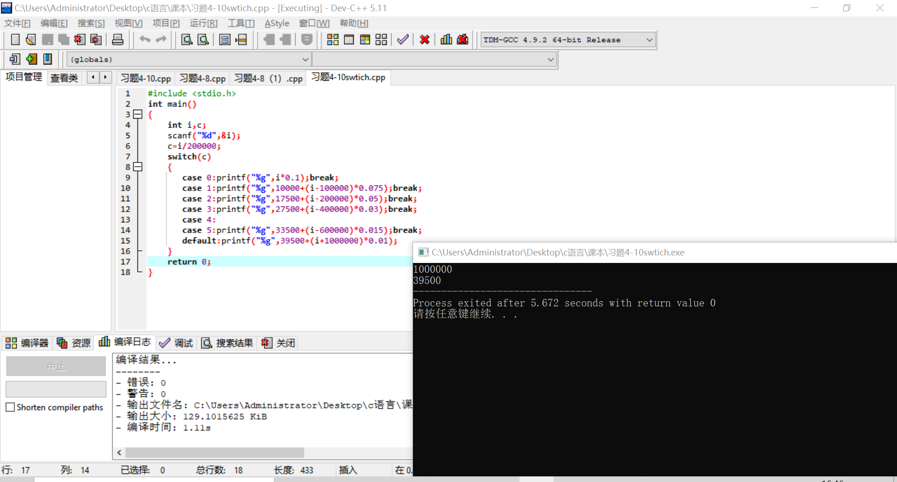Open the 搜索[S] menu
The image size is (897, 482).
tap(91, 23)
